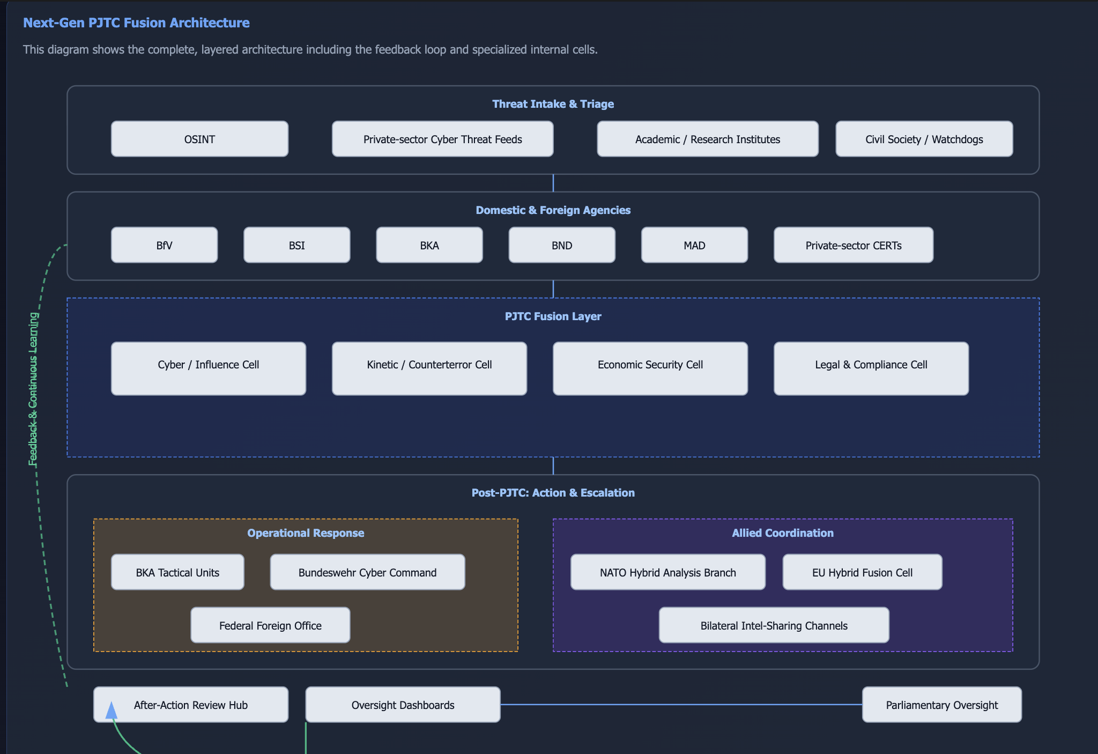Click Legal & Compliance Cell node
The width and height of the screenshot is (1098, 754).
pos(871,368)
